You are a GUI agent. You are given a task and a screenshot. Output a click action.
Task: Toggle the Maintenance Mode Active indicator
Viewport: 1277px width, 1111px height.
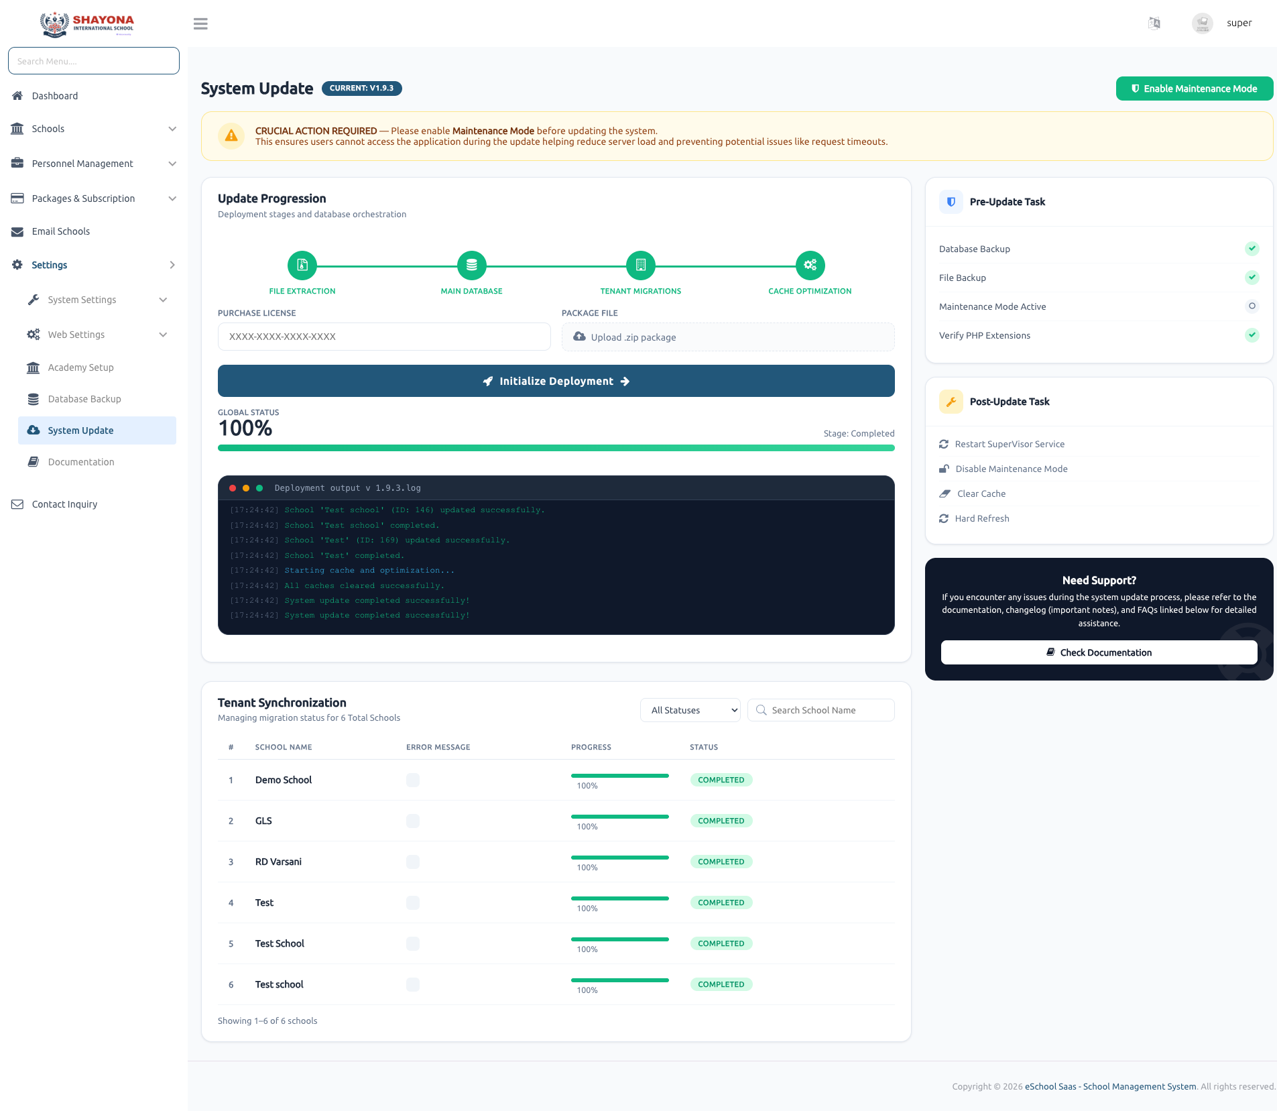point(1252,306)
